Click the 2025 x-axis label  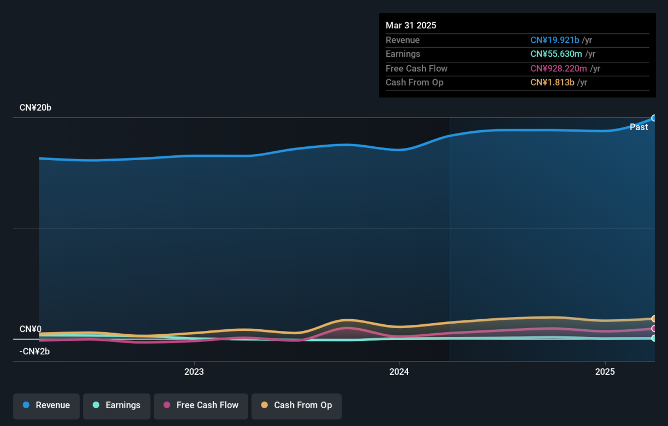[605, 371]
